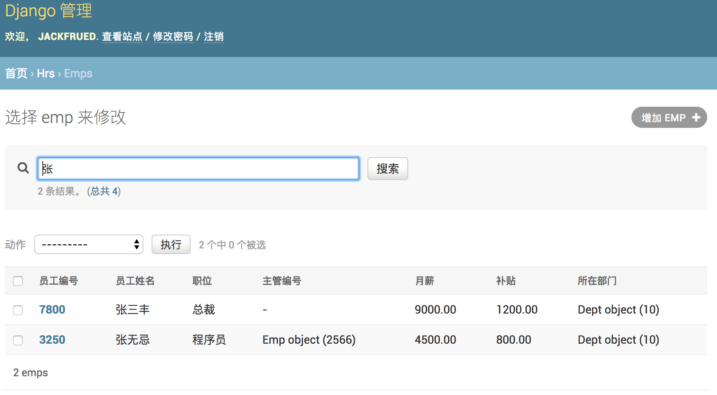Image resolution: width=717 pixels, height=395 pixels.
Task: Sort by the 月薪 column header
Action: click(x=424, y=281)
